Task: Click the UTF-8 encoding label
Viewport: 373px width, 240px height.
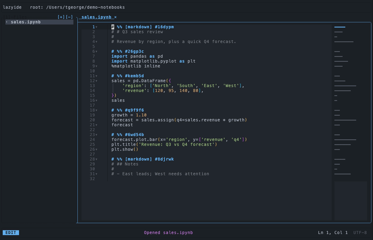Action: [360, 233]
